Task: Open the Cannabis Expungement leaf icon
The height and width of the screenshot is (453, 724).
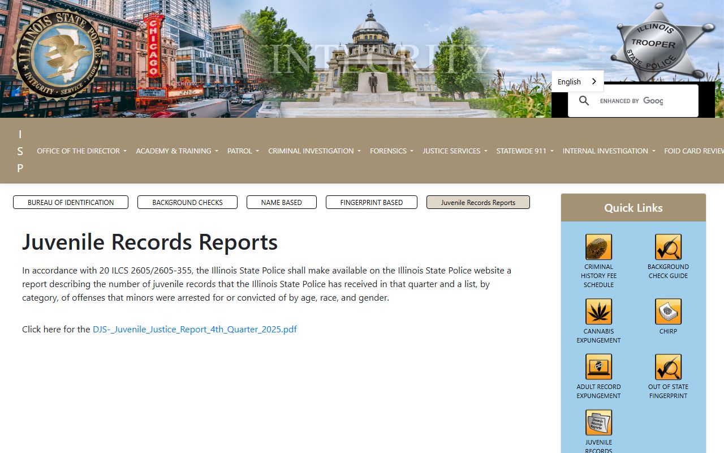Action: coord(598,311)
